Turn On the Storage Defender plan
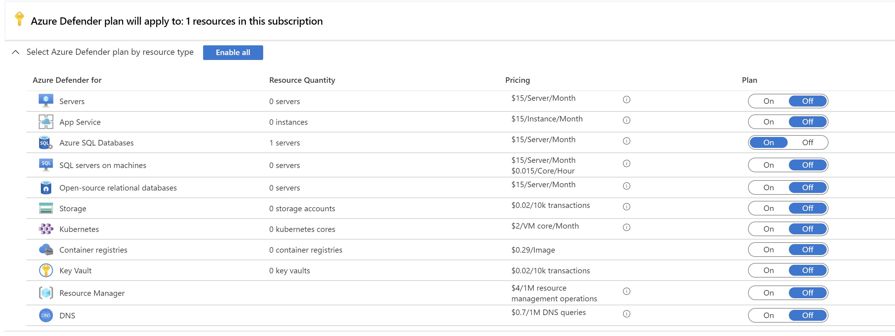895x336 pixels. [x=768, y=208]
